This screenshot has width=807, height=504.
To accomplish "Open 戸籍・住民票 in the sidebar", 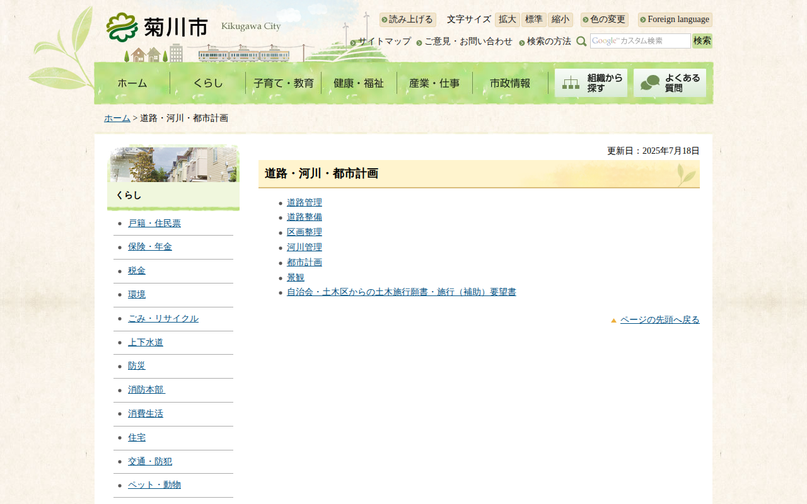I will coord(154,224).
